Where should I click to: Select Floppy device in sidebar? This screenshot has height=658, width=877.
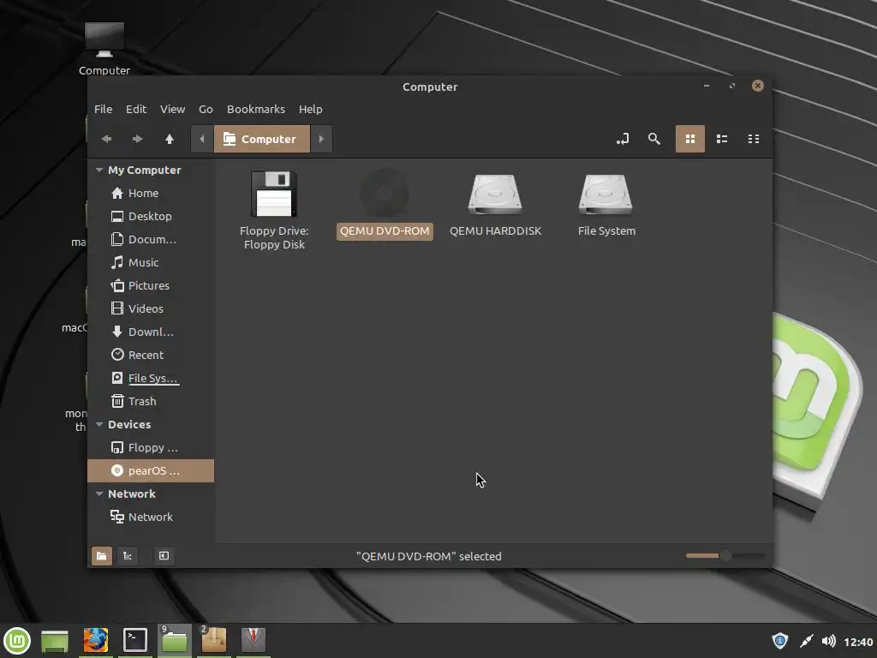151,447
